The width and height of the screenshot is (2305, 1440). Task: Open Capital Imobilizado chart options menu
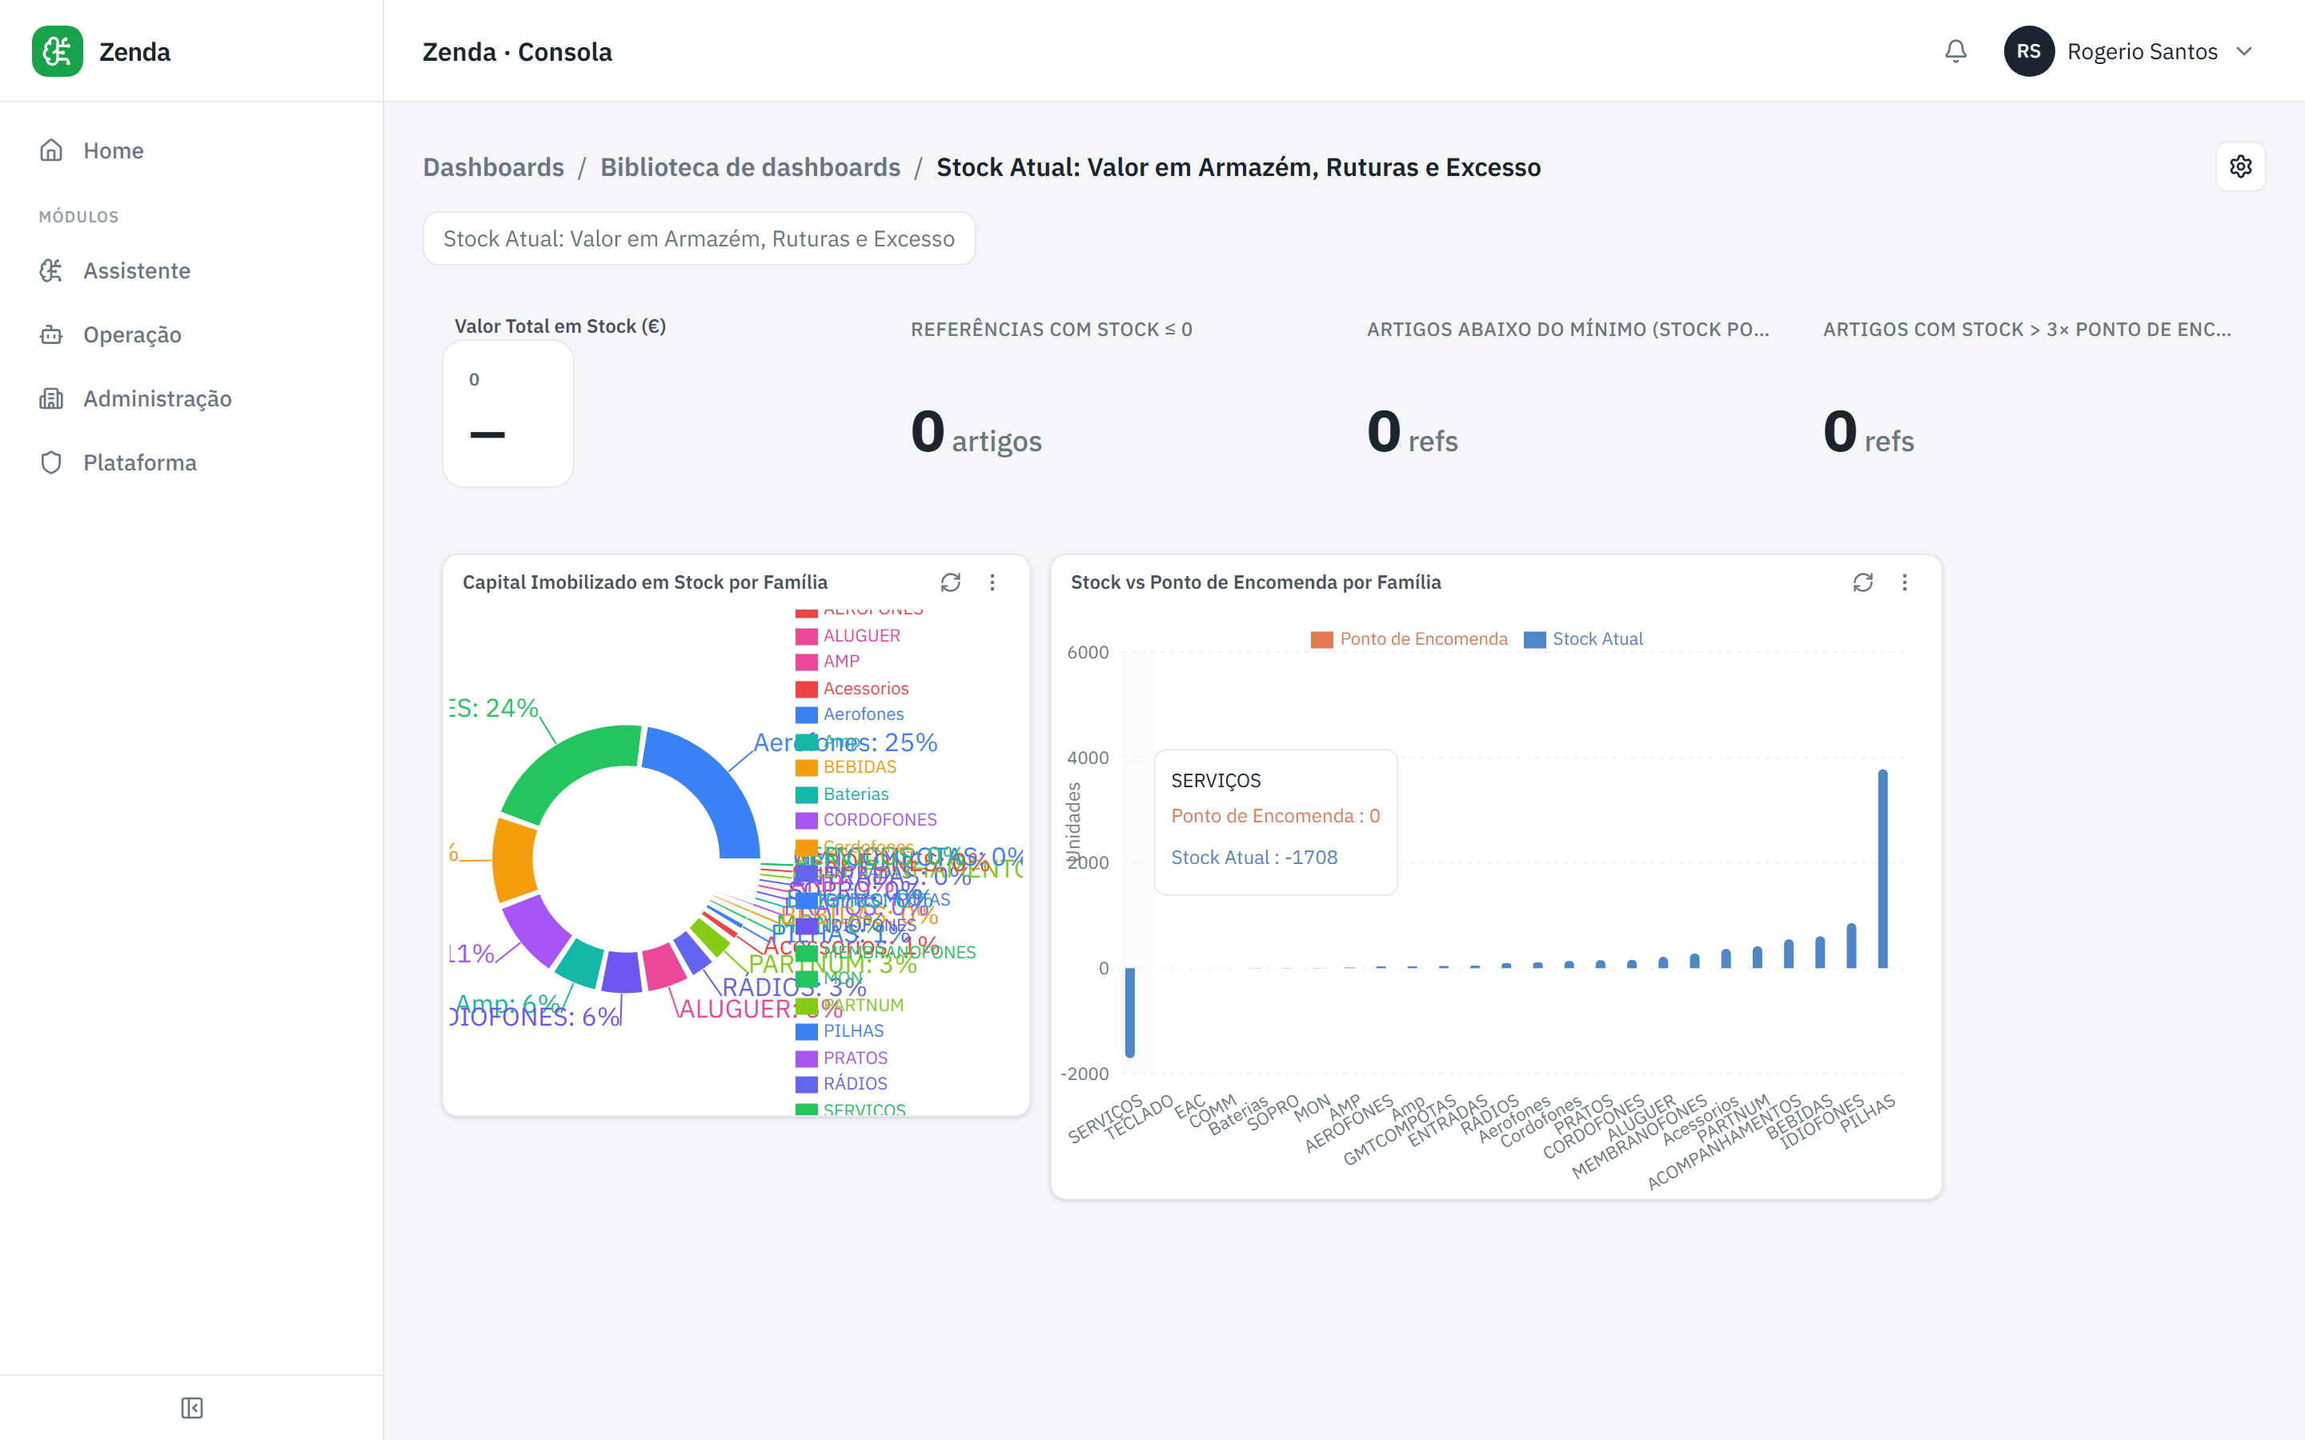(x=992, y=582)
